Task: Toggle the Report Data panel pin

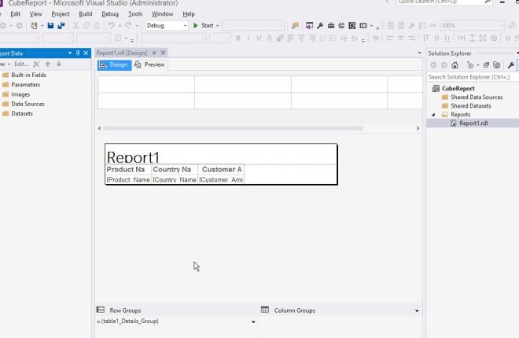Action: click(x=78, y=53)
